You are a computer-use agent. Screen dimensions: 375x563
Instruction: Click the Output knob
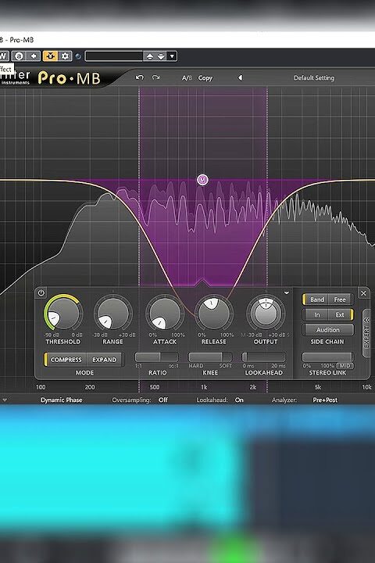click(266, 314)
